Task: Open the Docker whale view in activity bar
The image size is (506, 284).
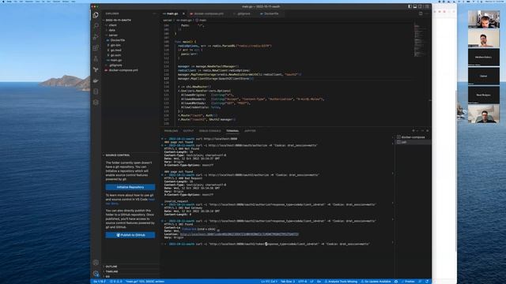Action: pyautogui.click(x=96, y=80)
